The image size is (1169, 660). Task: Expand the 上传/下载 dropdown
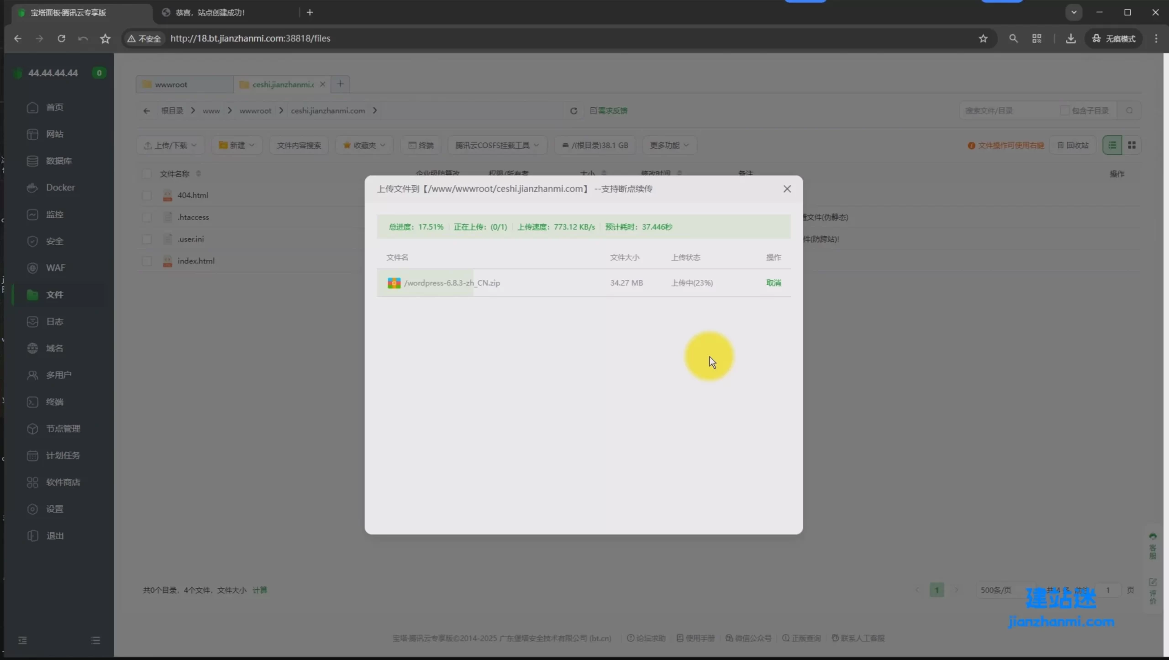(170, 145)
